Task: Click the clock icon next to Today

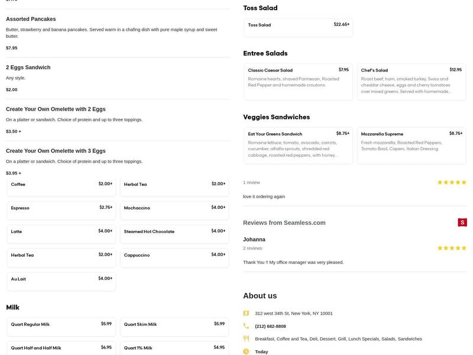Action: 246,351
